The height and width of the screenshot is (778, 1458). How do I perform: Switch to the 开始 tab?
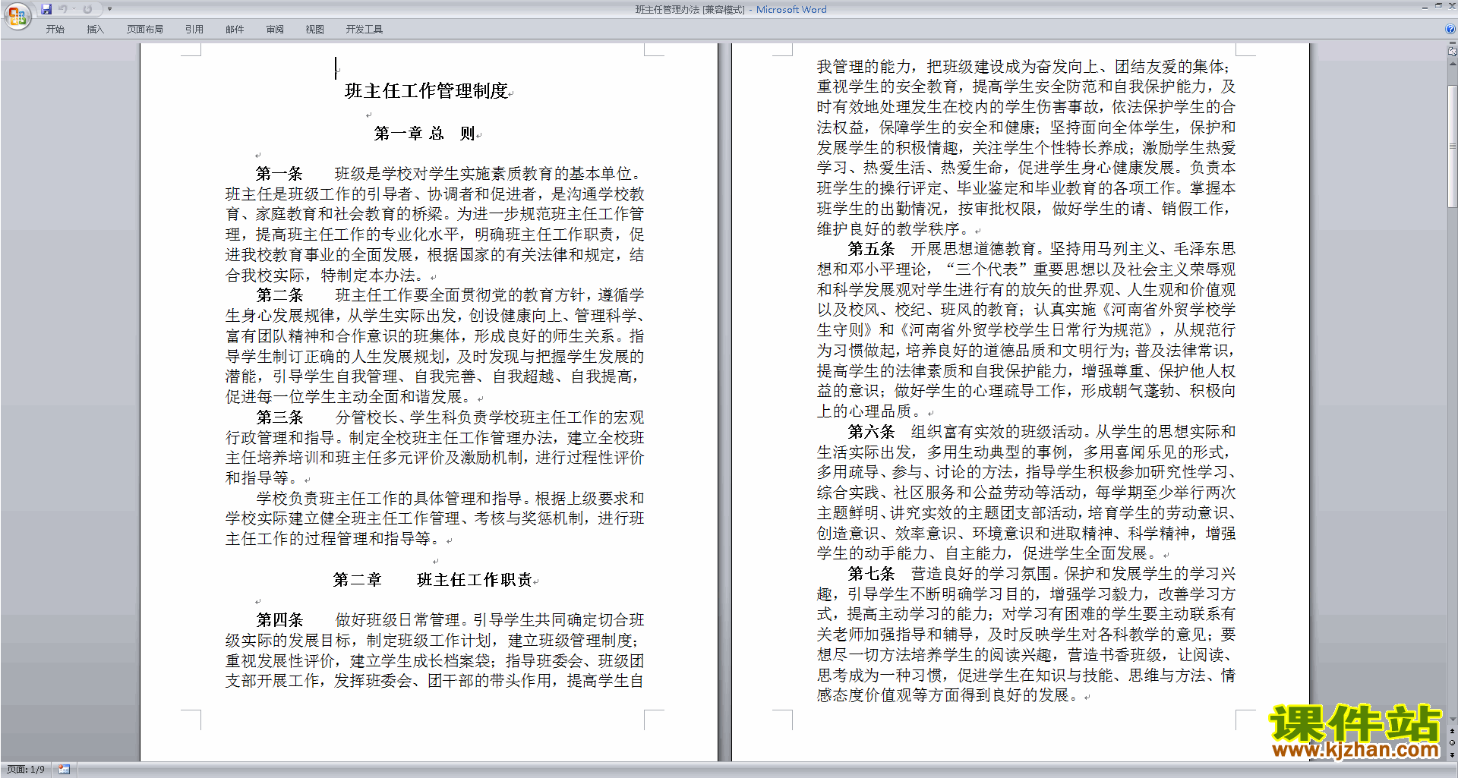(x=55, y=29)
